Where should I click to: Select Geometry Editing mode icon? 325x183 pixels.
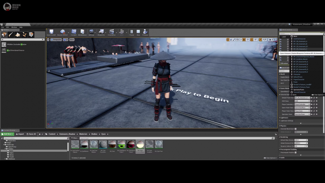tap(31, 34)
